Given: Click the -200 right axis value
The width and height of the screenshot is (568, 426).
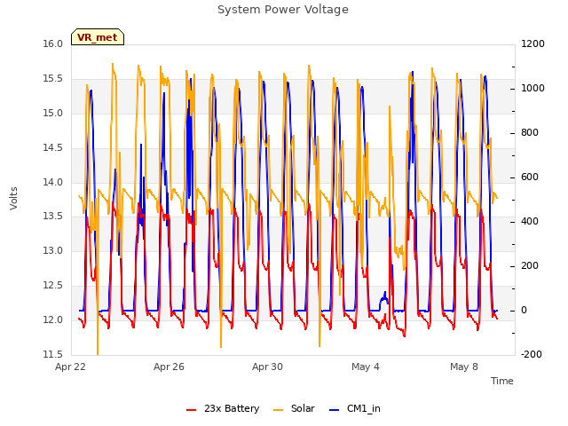Looking at the screenshot, I should (532, 354).
